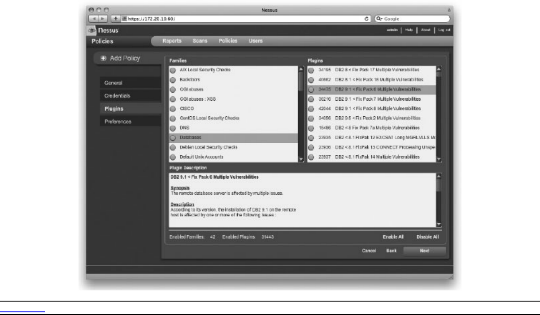This screenshot has width=540, height=315.
Task: Click the Families list scroll-up arrow
Action: click(x=301, y=68)
